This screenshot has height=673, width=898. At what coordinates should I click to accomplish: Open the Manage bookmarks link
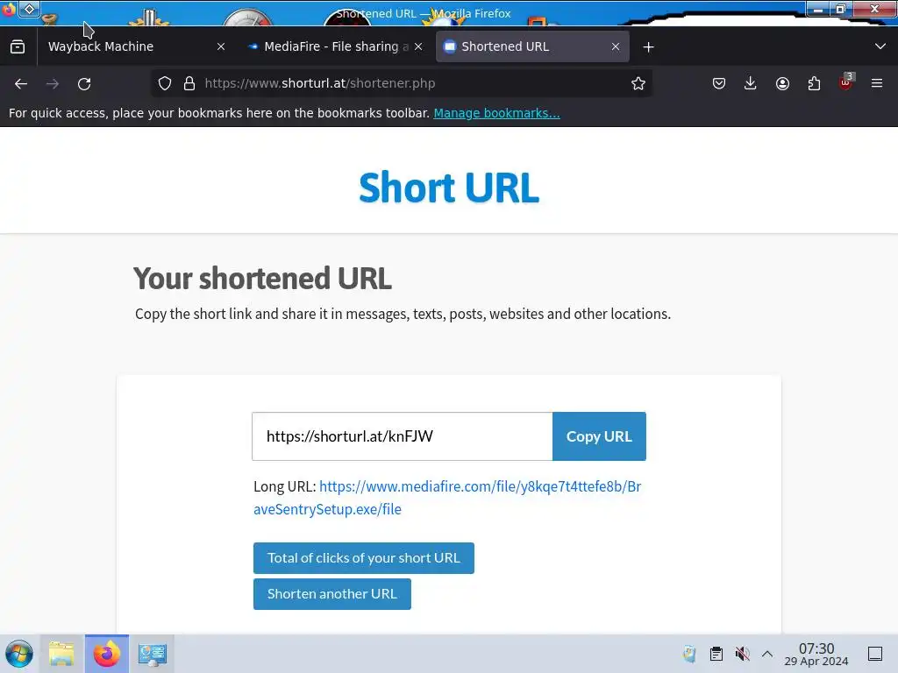(496, 113)
